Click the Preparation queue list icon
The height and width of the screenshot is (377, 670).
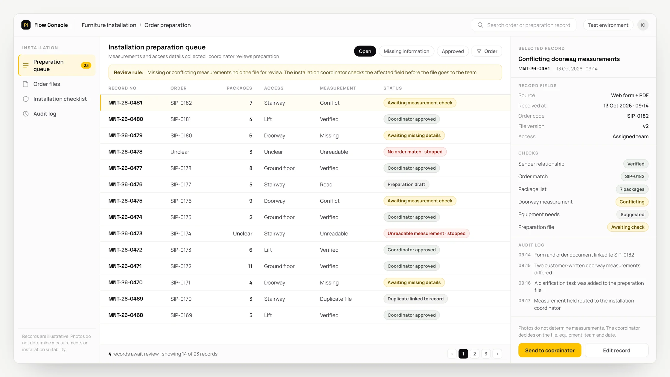click(x=26, y=65)
